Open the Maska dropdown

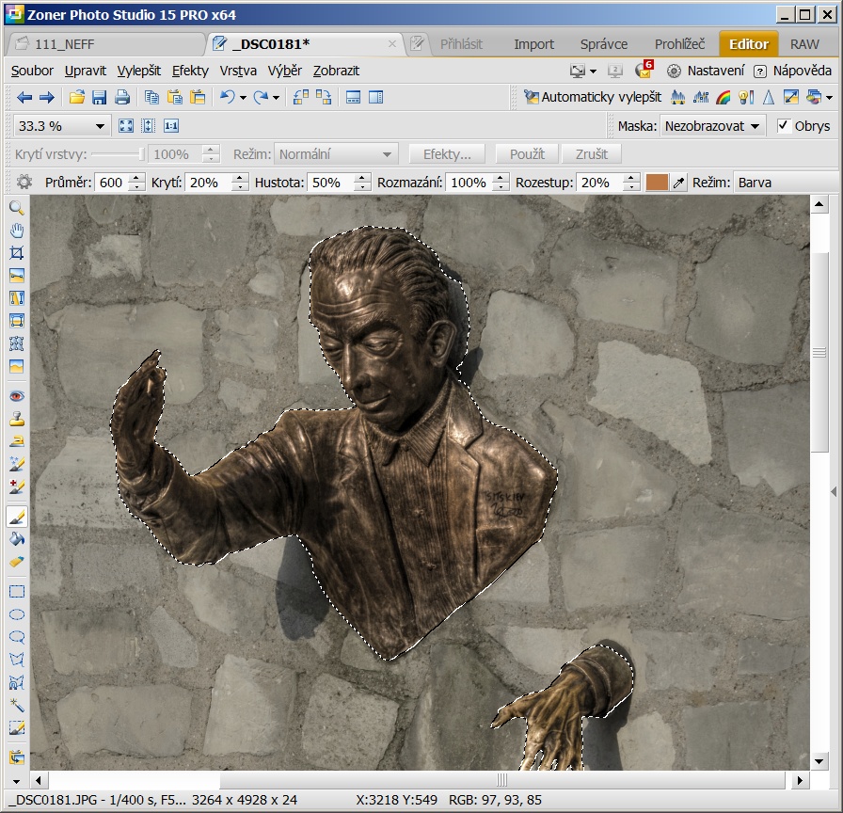[712, 126]
